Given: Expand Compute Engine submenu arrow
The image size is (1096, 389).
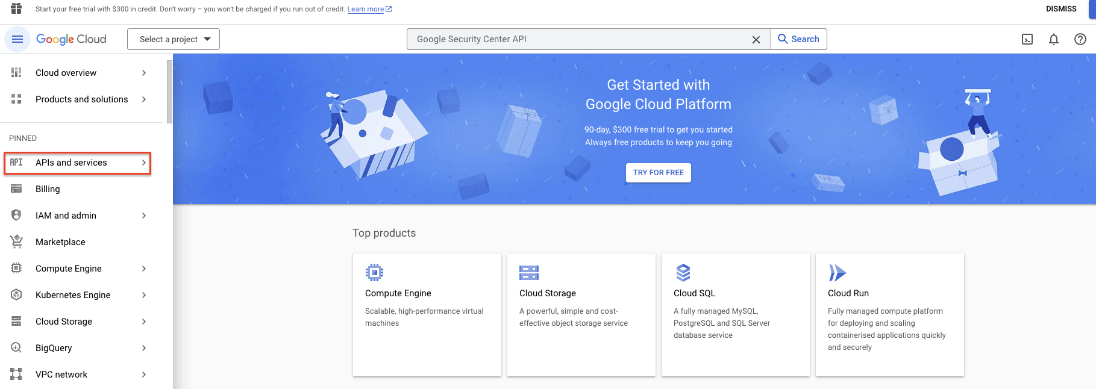Looking at the screenshot, I should coord(144,269).
